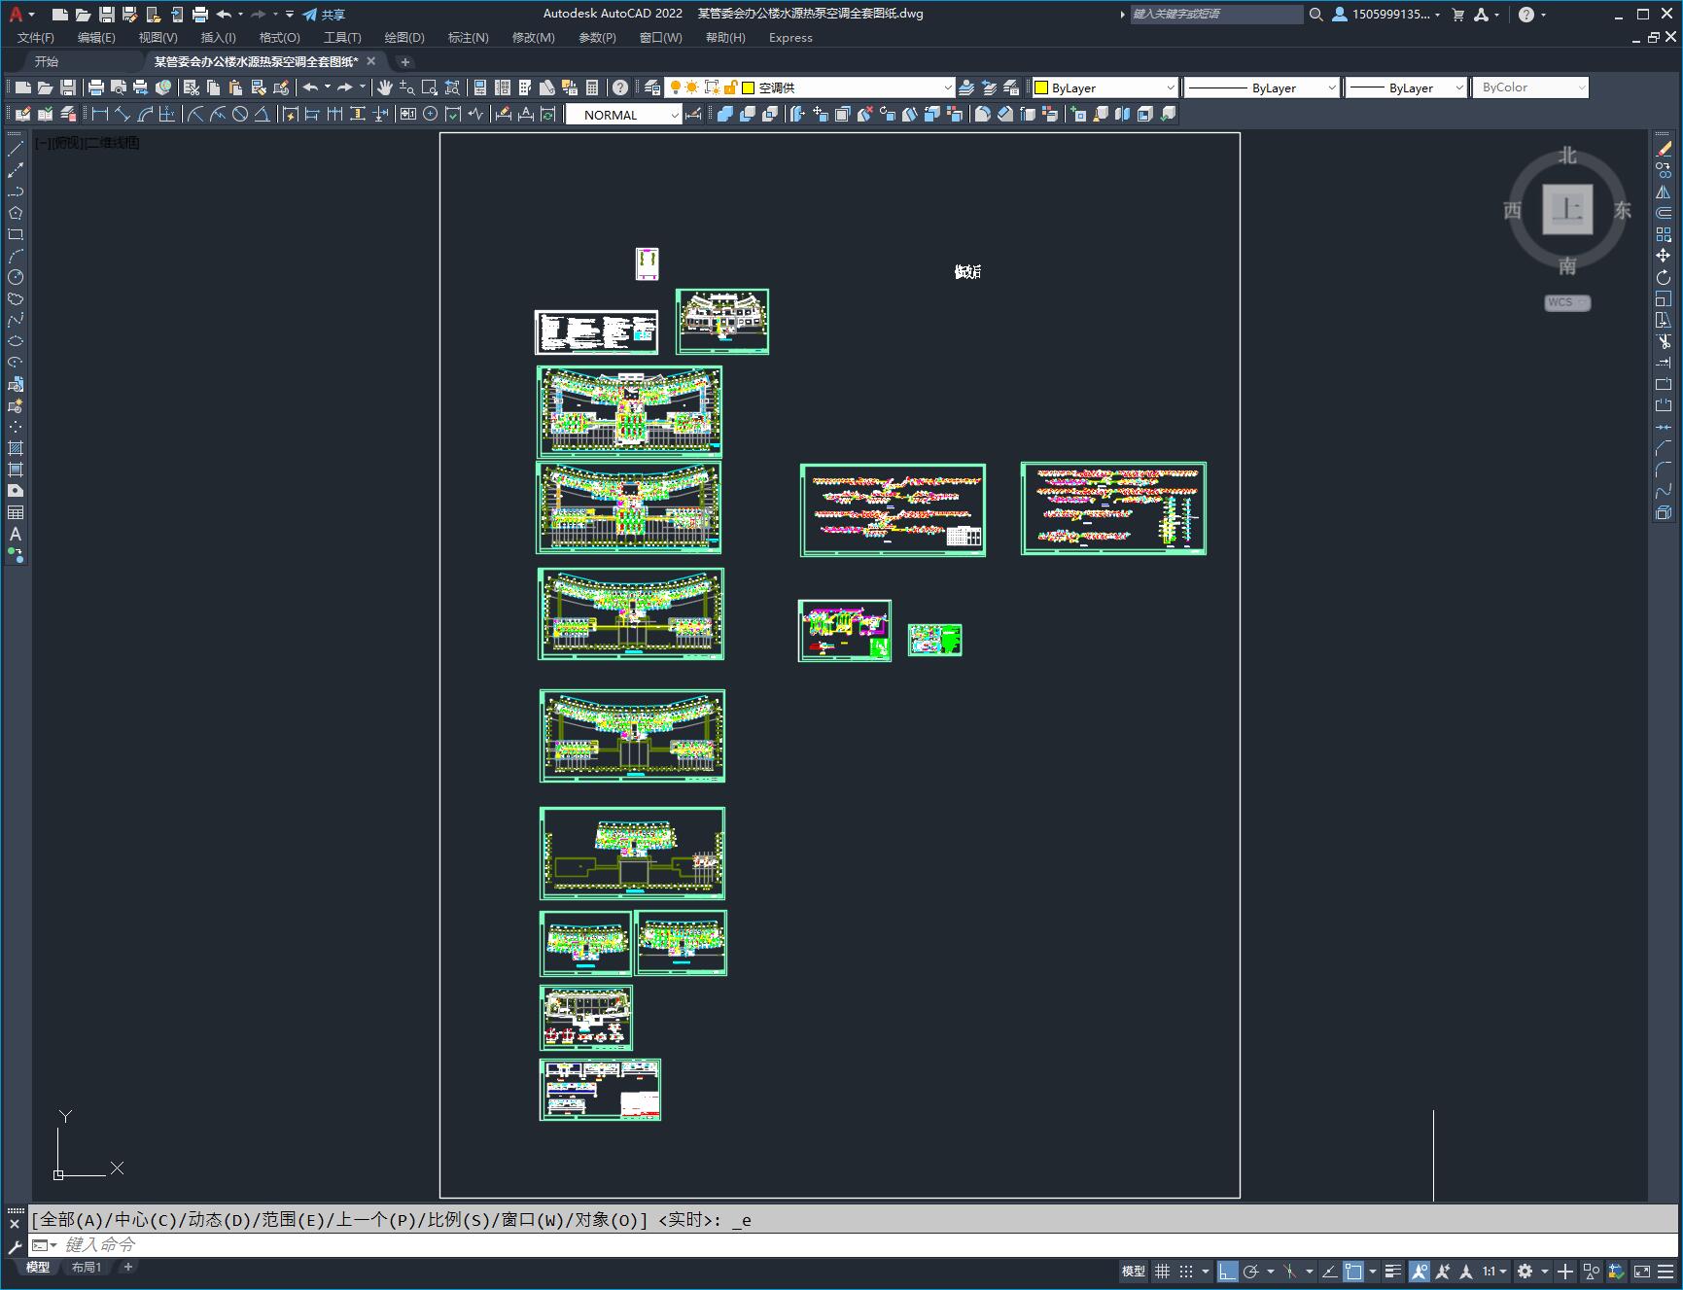Image resolution: width=1683 pixels, height=1290 pixels.
Task: Open the Multiline Text tool
Action: pos(16,534)
